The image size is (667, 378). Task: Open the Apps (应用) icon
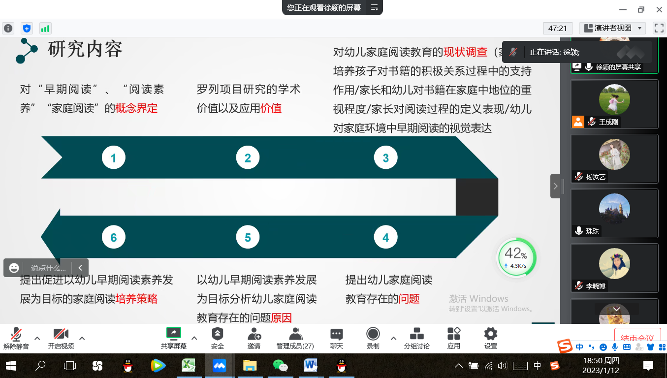coord(453,338)
